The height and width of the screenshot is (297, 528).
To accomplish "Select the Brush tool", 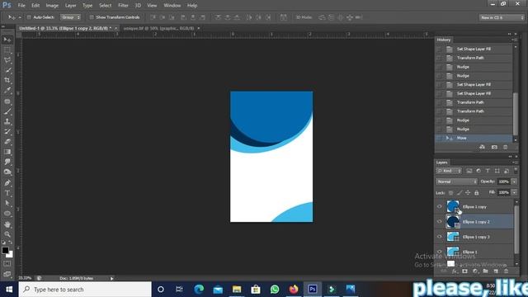I will [7, 111].
